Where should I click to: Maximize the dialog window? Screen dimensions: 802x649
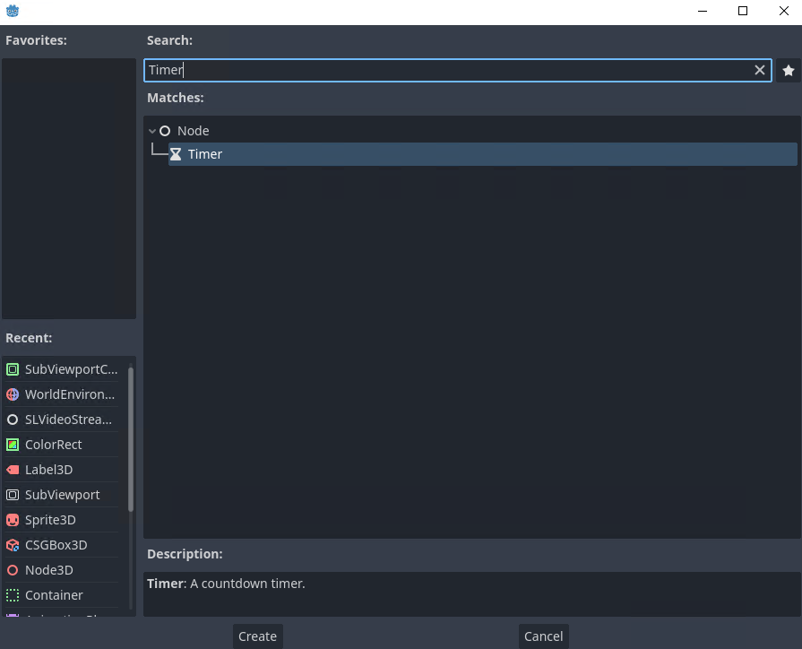[x=743, y=11]
